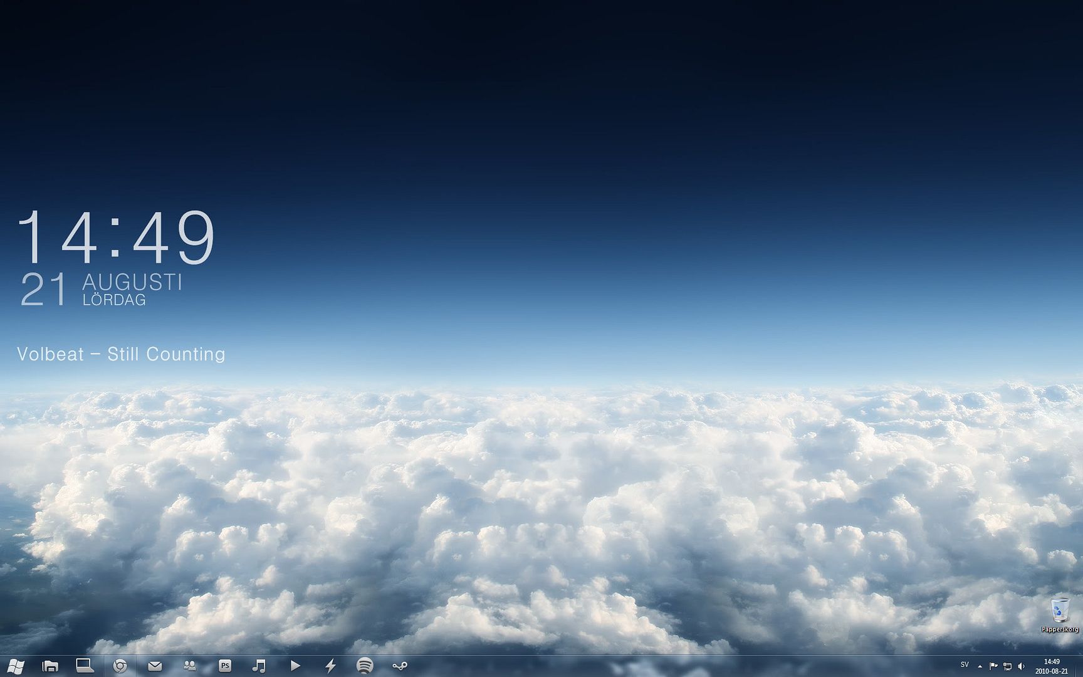
Task: Click the lightning bolt taskbar icon
Action: pos(330,666)
